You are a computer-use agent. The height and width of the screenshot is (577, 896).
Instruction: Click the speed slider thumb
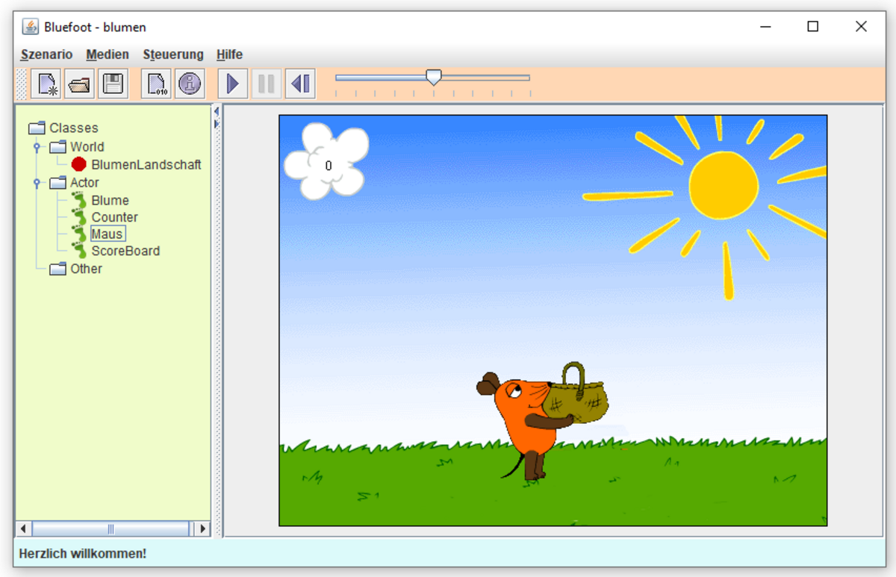point(433,77)
